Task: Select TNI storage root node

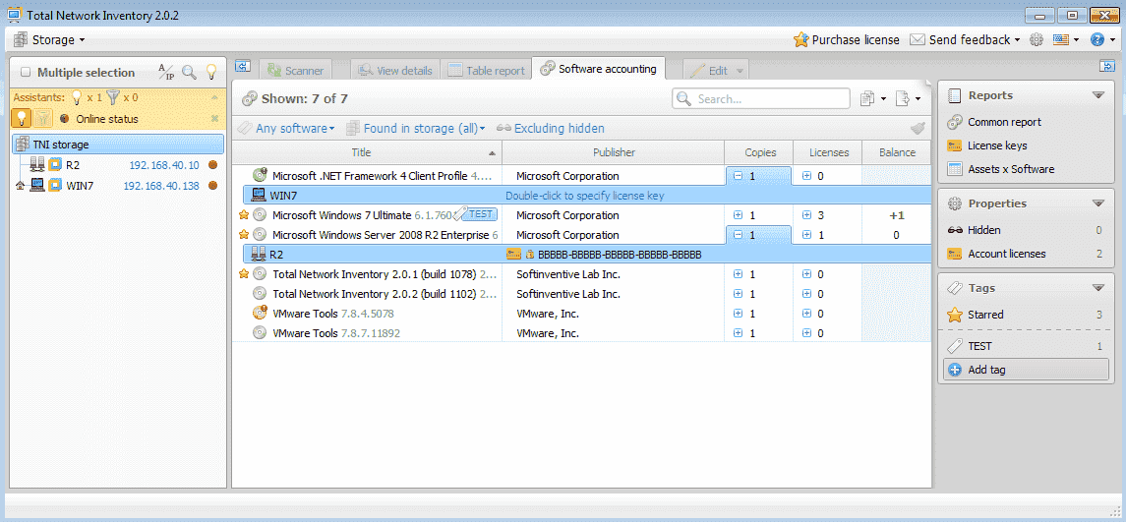Action: [118, 145]
